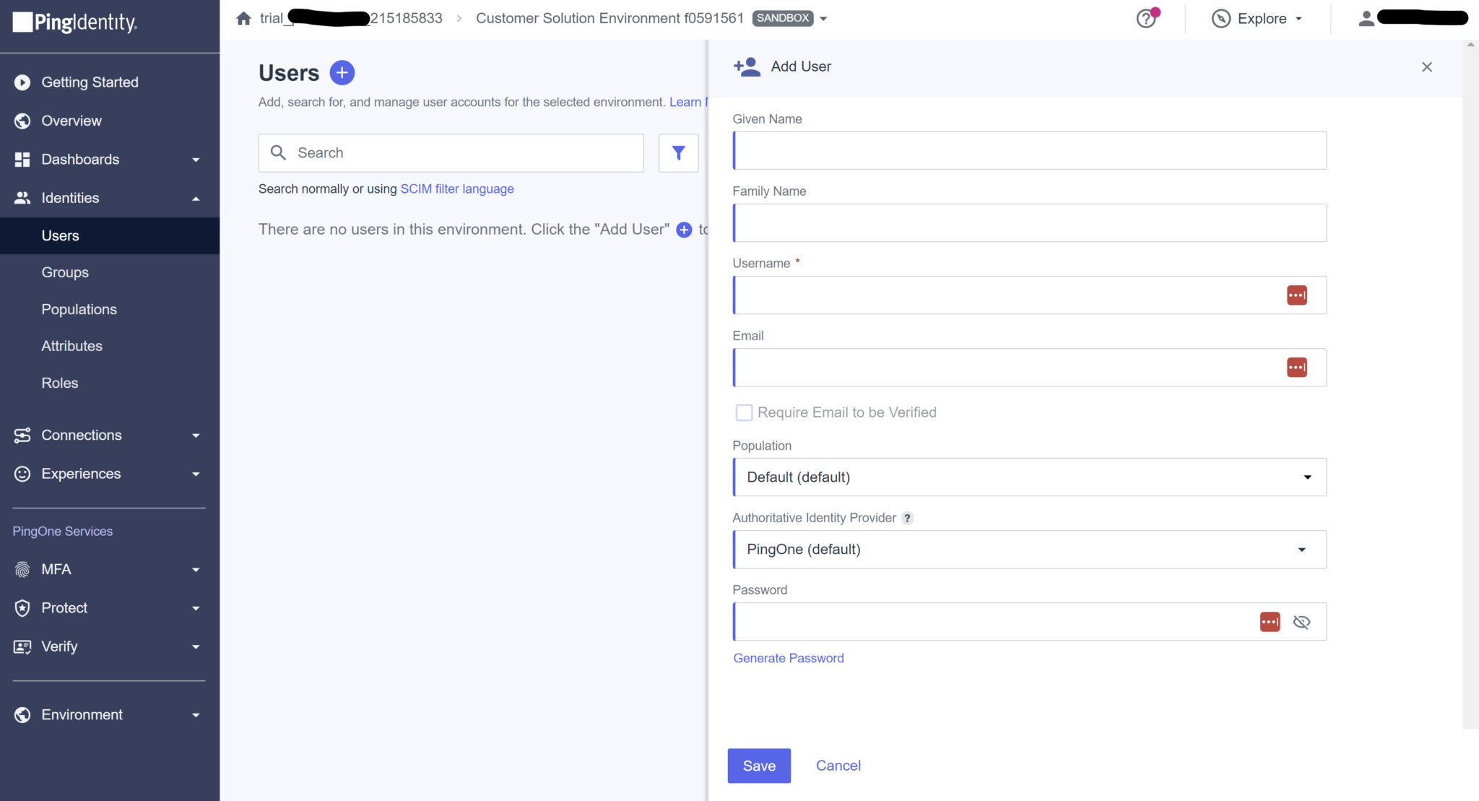Enable Require Email to be Verified

744,412
